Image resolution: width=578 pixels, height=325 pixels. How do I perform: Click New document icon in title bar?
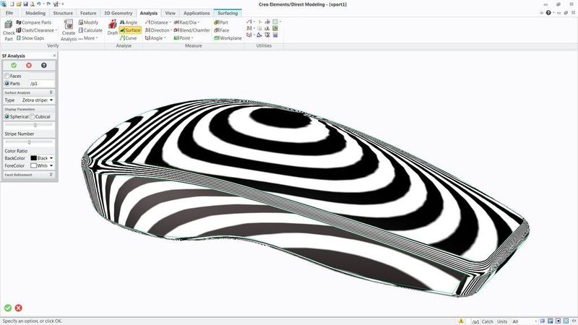pyautogui.click(x=12, y=4)
